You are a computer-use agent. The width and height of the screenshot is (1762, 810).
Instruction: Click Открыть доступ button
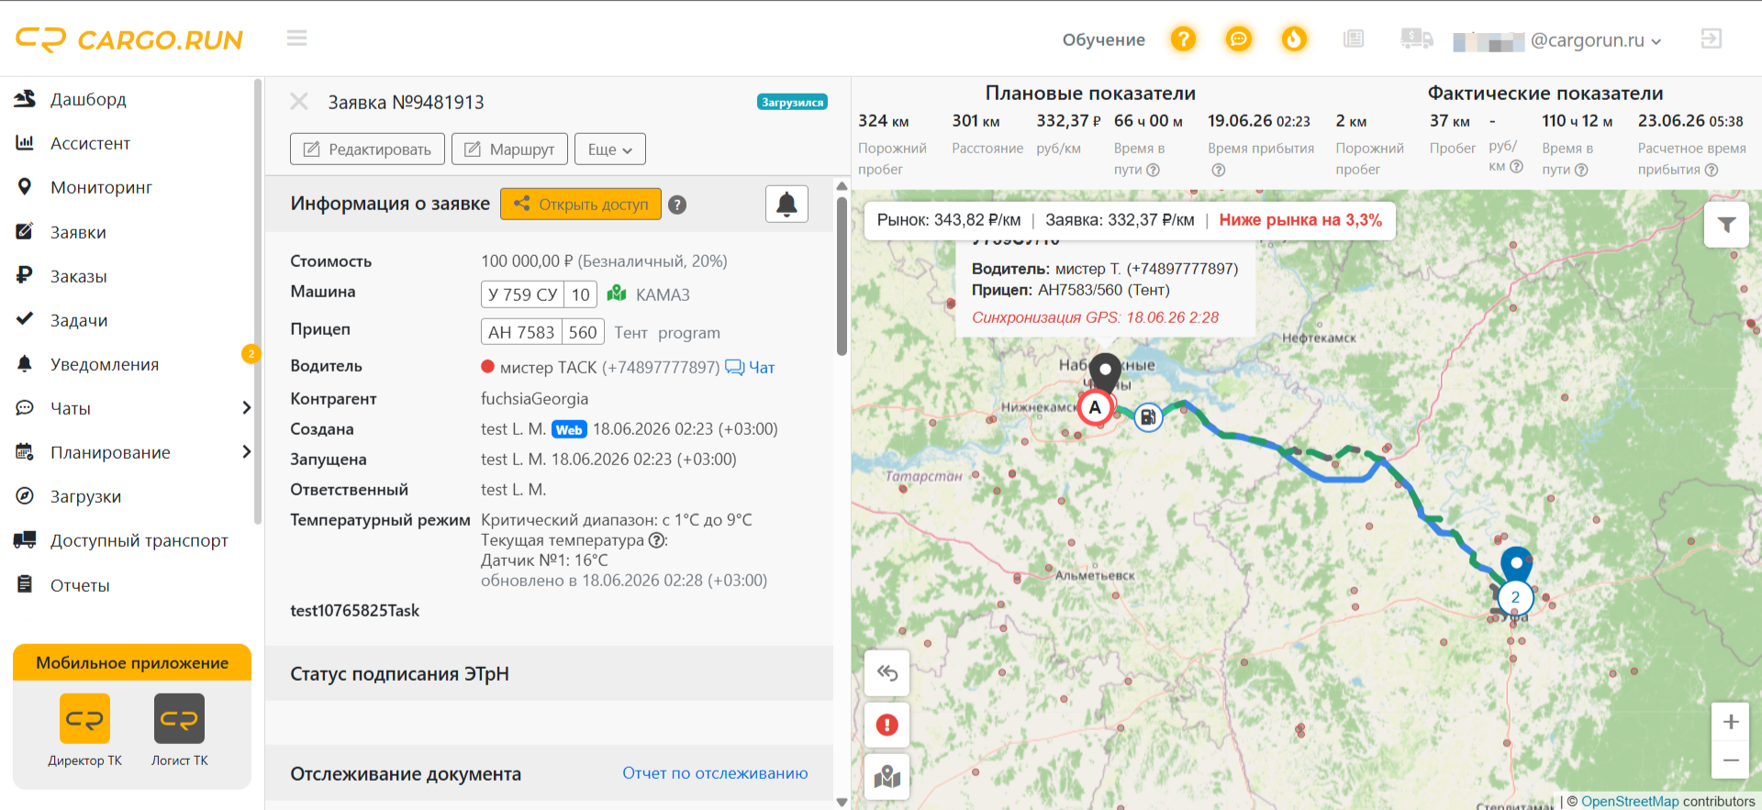coord(581,204)
